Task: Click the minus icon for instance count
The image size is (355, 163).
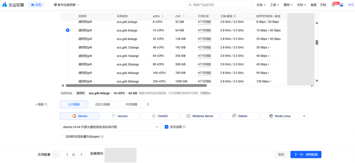Action: (56, 154)
